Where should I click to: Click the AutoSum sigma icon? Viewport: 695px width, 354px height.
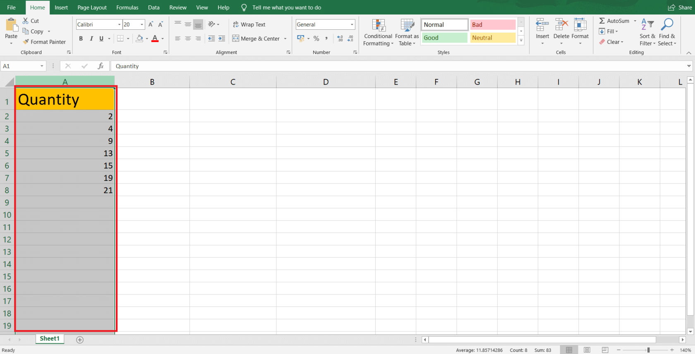[x=602, y=21]
